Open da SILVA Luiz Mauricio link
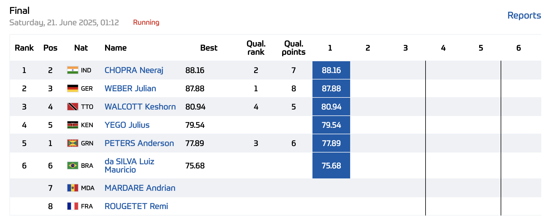The height and width of the screenshot is (222, 546). (129, 165)
